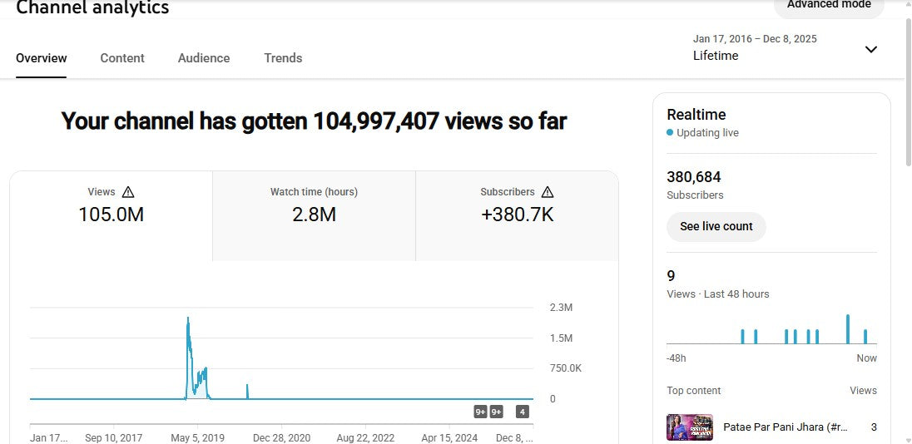Viewport: 912px width, 444px height.
Task: Select the Overview tab
Action: (x=42, y=58)
